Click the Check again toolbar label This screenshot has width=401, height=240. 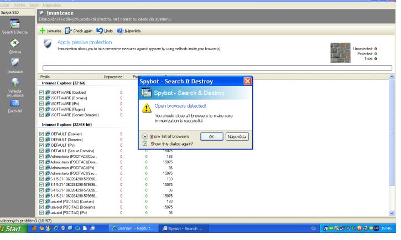coord(82,31)
